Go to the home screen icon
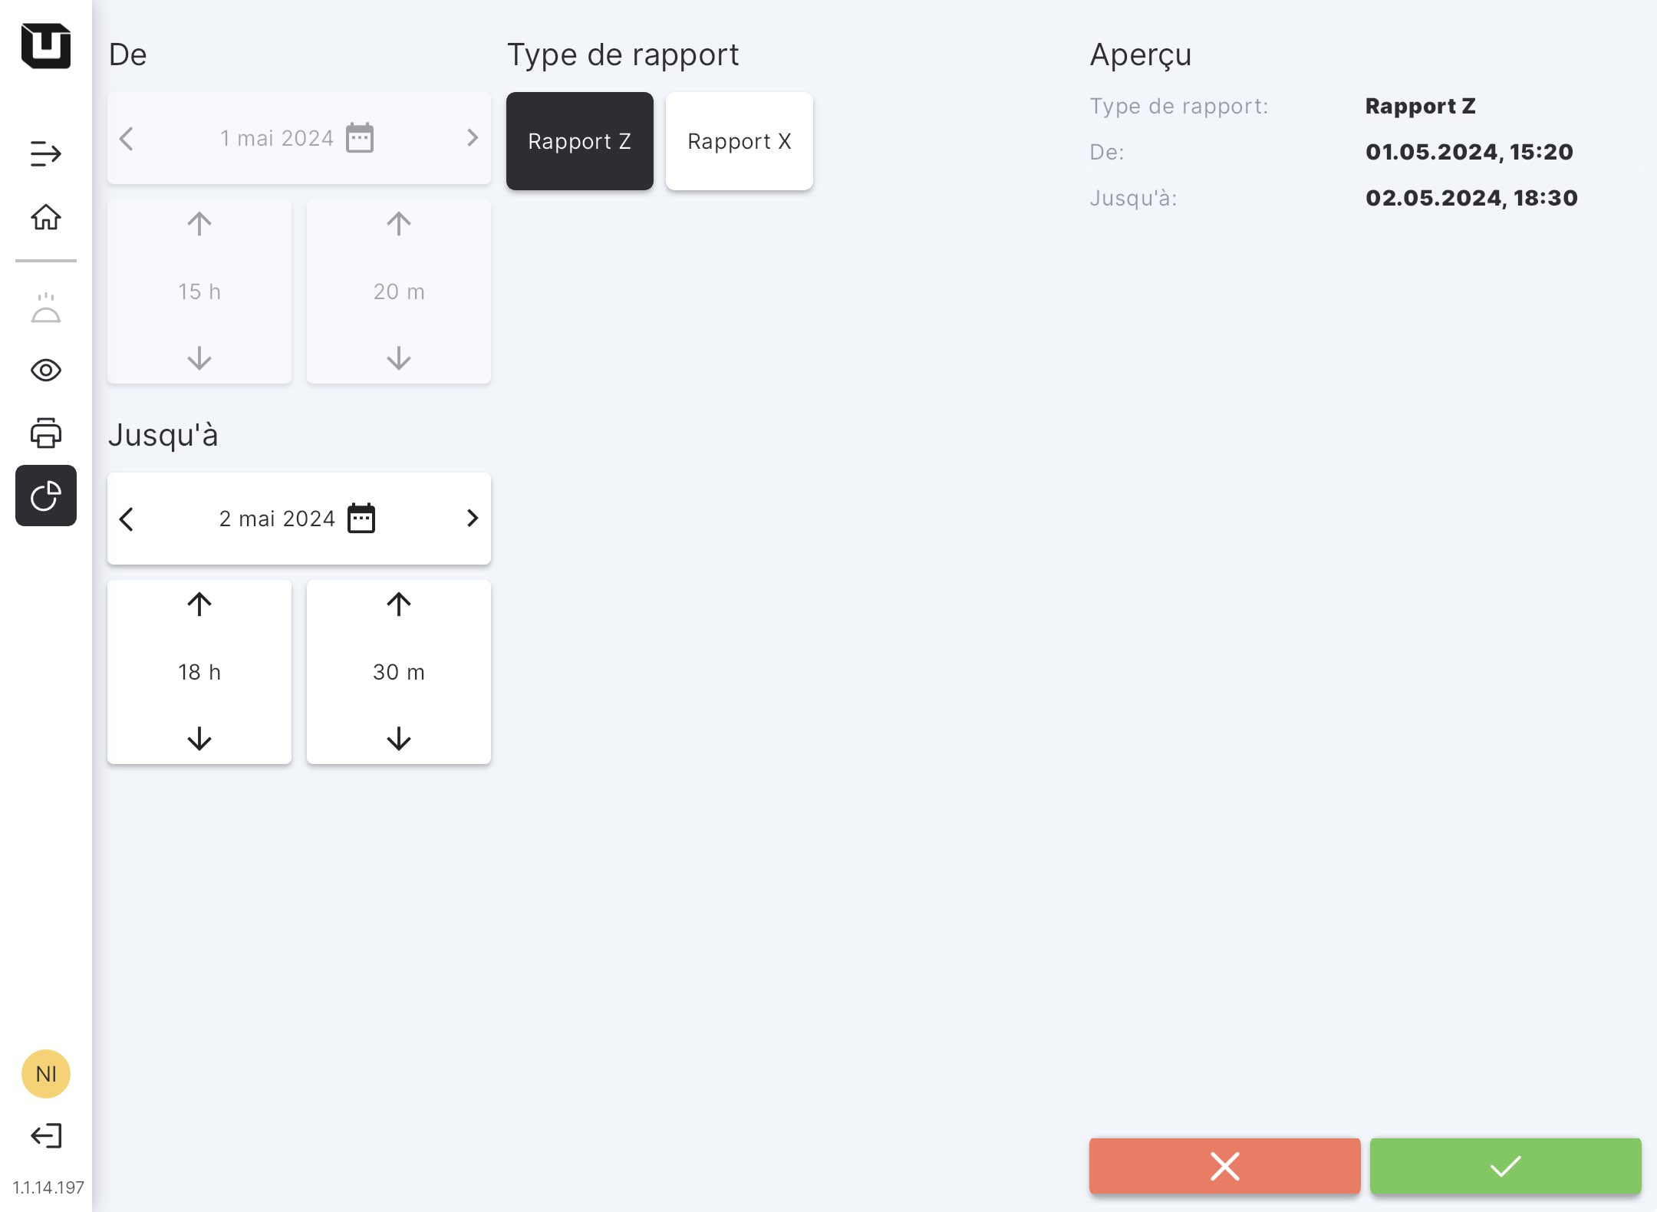1657x1212 pixels. (46, 217)
